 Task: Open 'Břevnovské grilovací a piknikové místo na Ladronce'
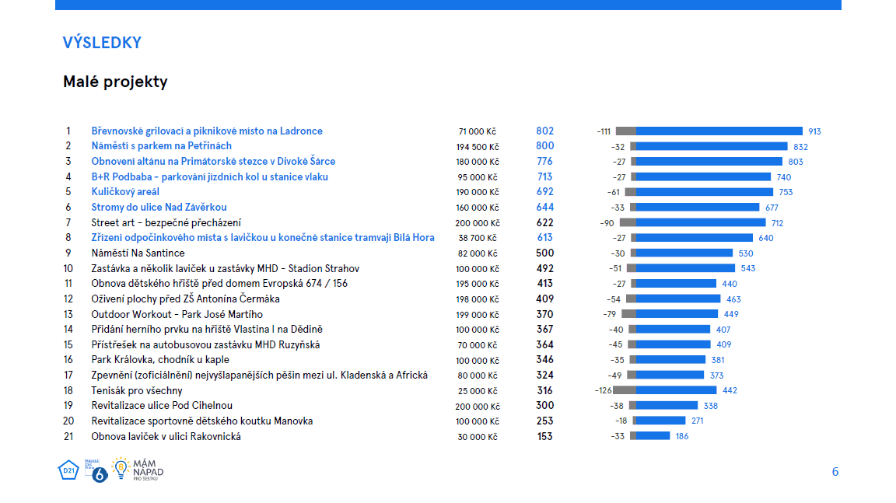pos(207,131)
